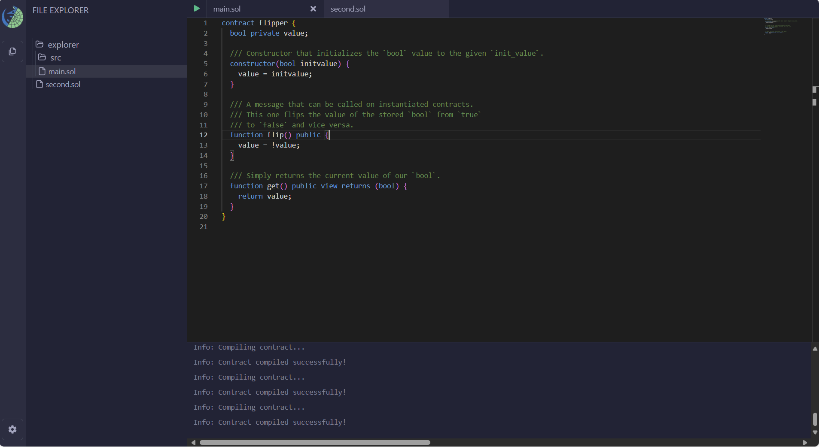Click 'value = !value;' code line

point(269,145)
